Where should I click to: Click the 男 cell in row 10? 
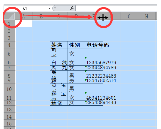pyautogui.click(x=76, y=88)
